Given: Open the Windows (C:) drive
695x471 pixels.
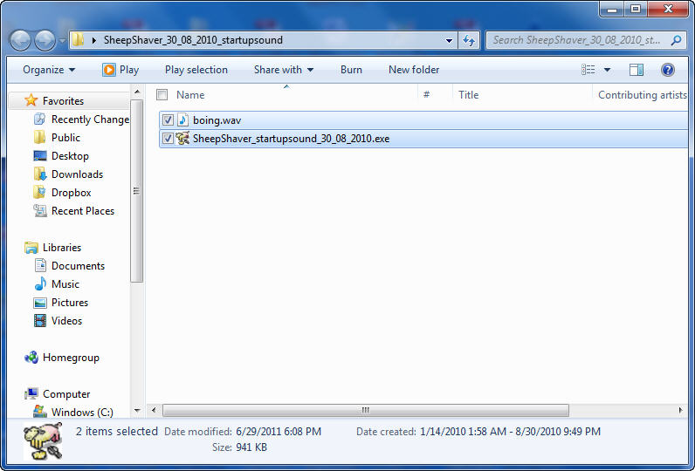Looking at the screenshot, I should 82,413.
